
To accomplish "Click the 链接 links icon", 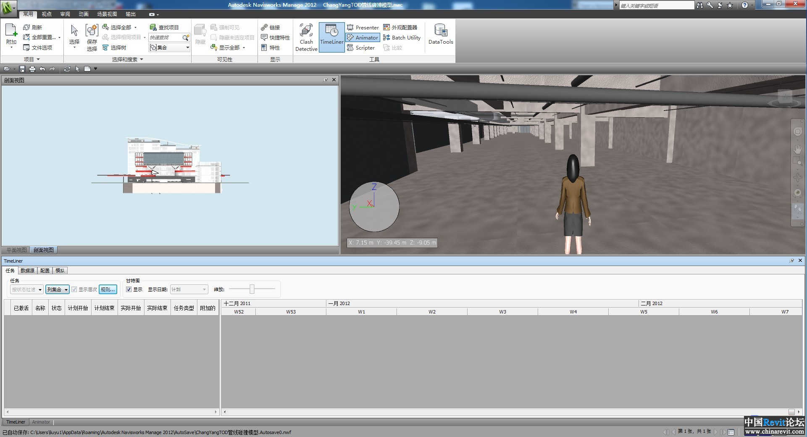I will pos(264,27).
